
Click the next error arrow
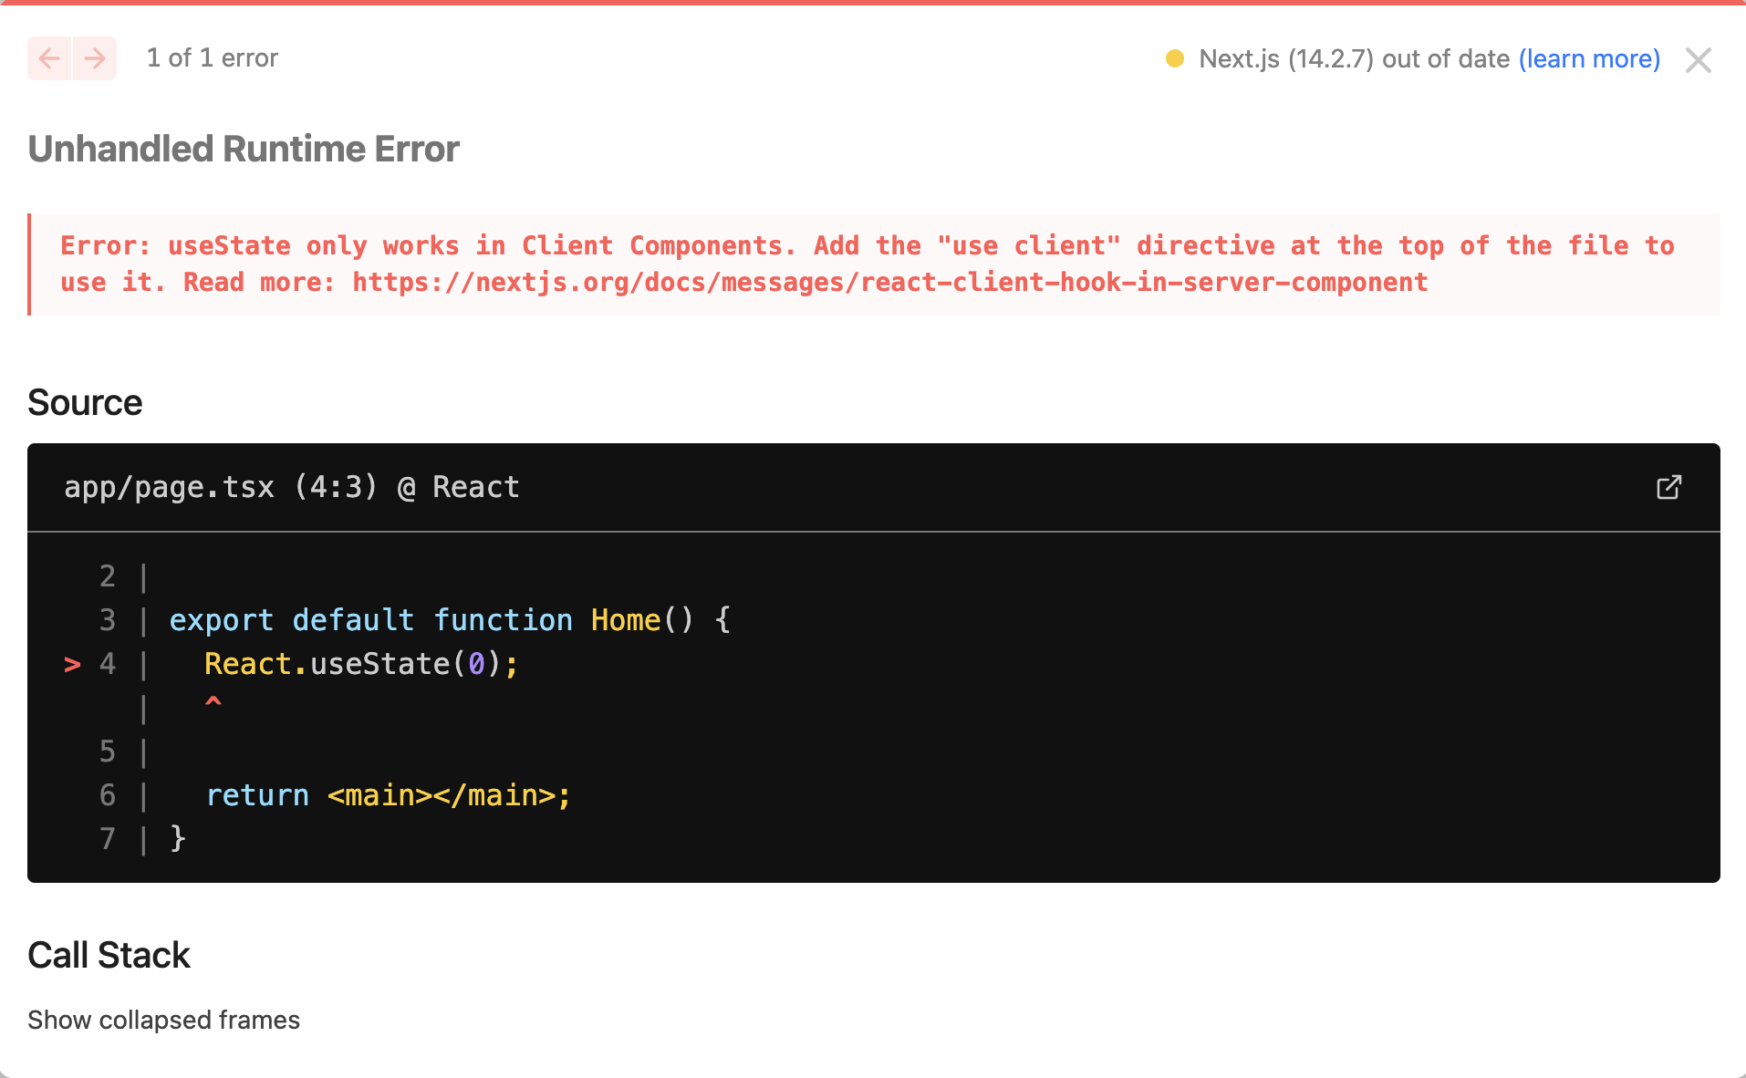pyautogui.click(x=94, y=58)
